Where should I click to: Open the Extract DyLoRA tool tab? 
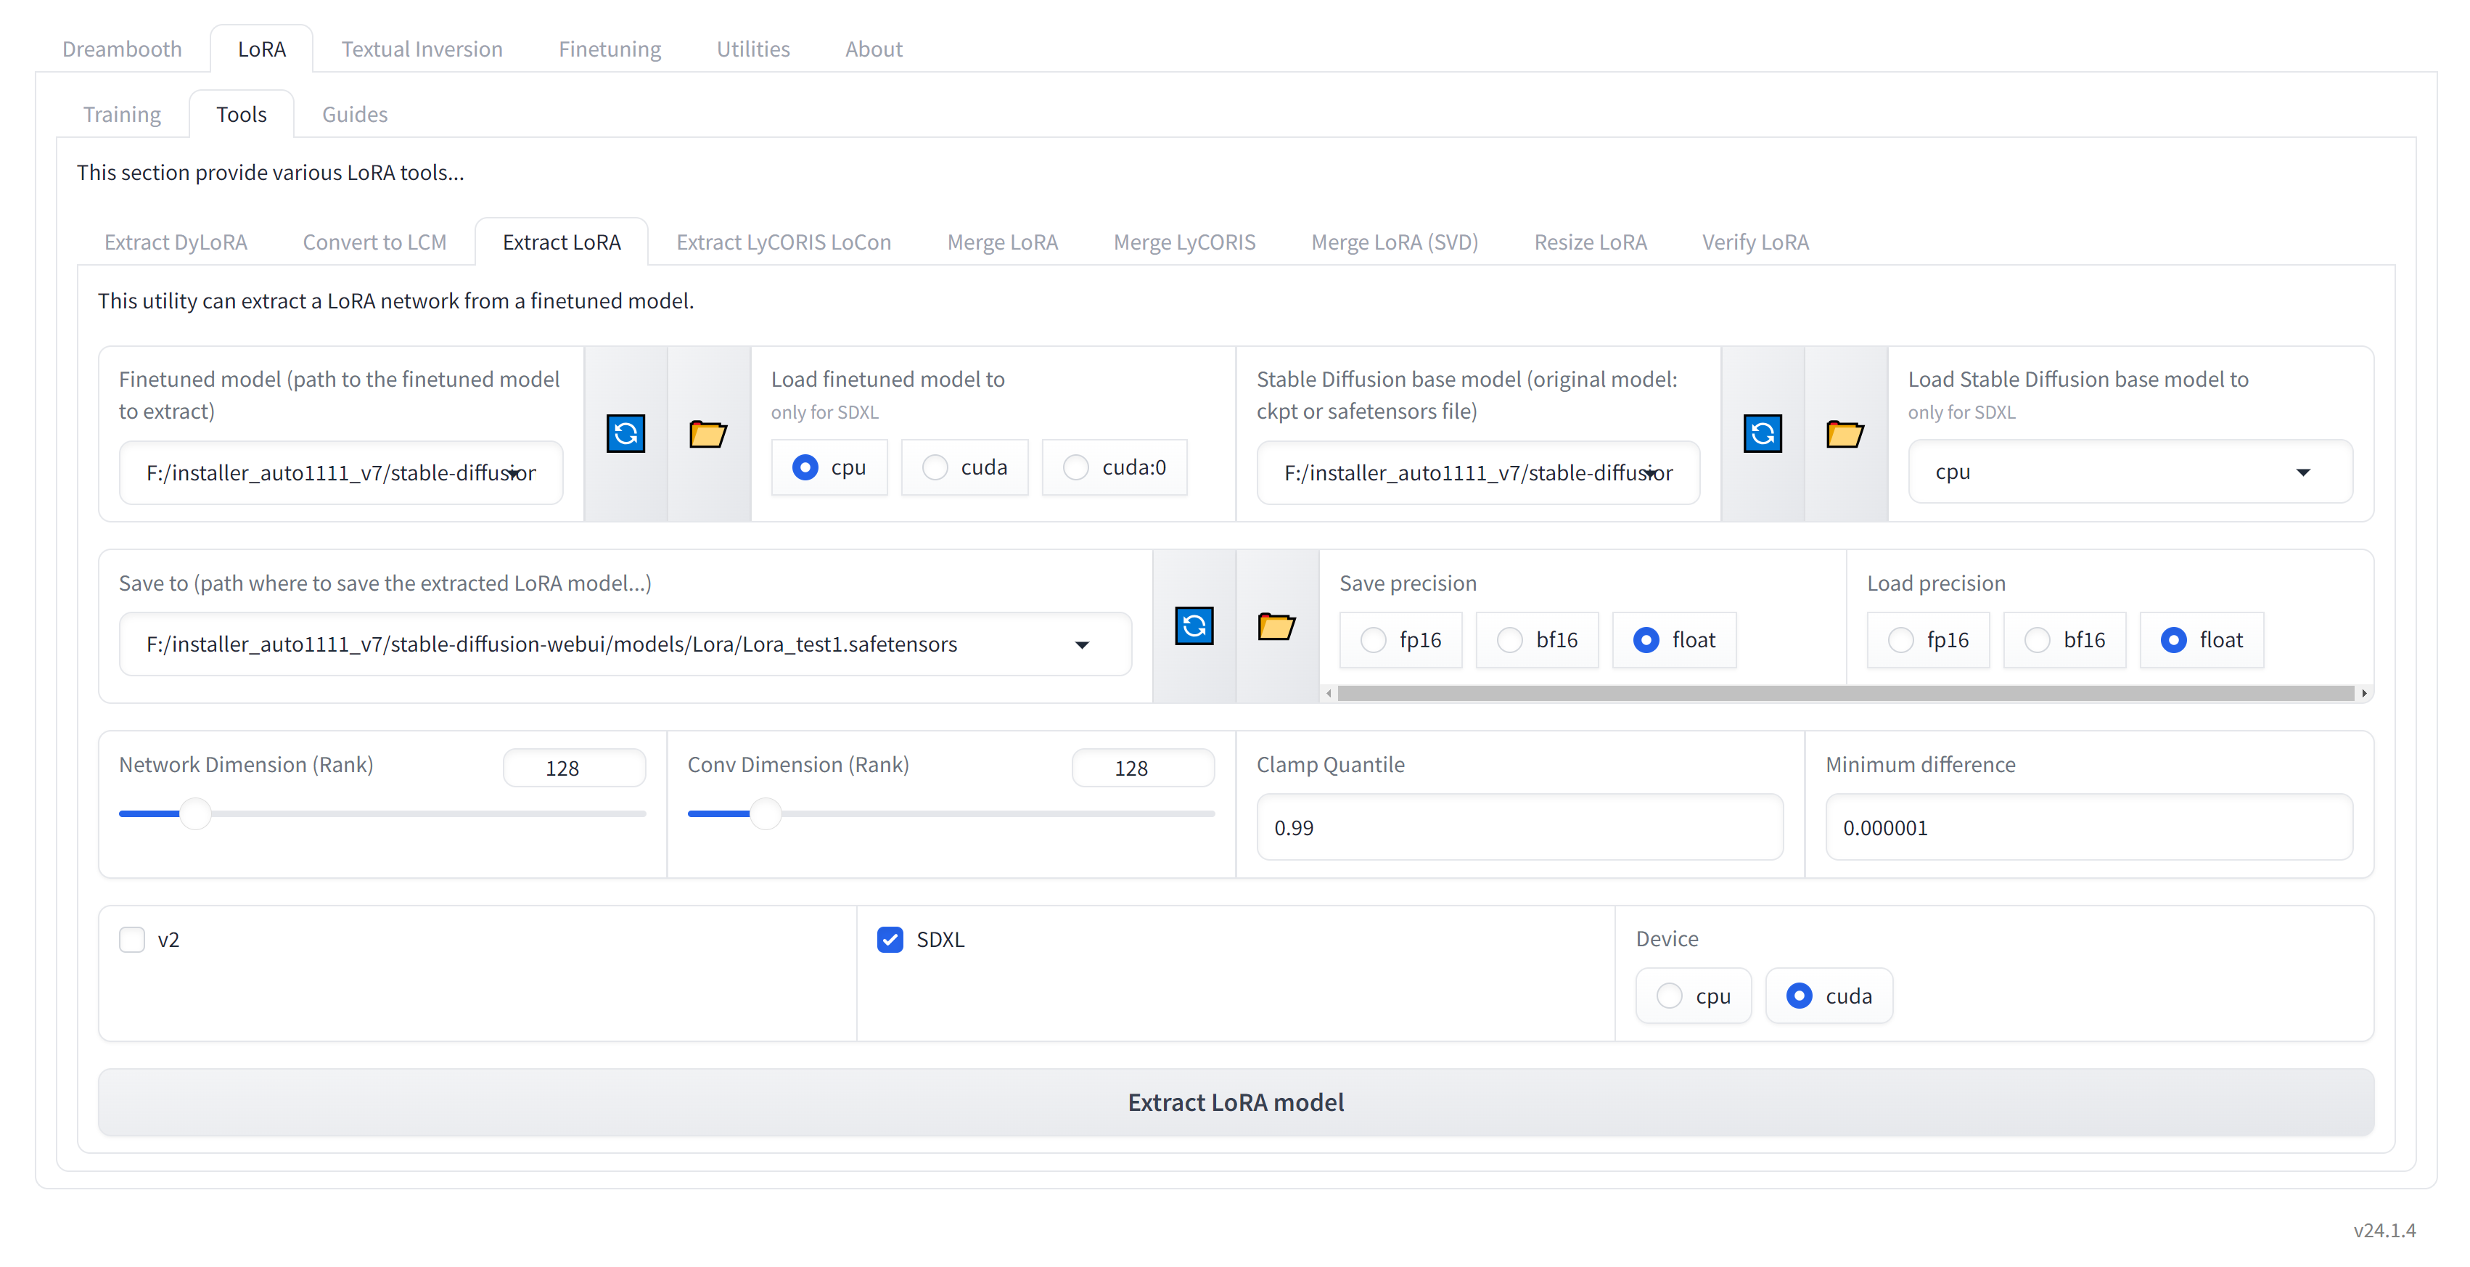pos(176,242)
